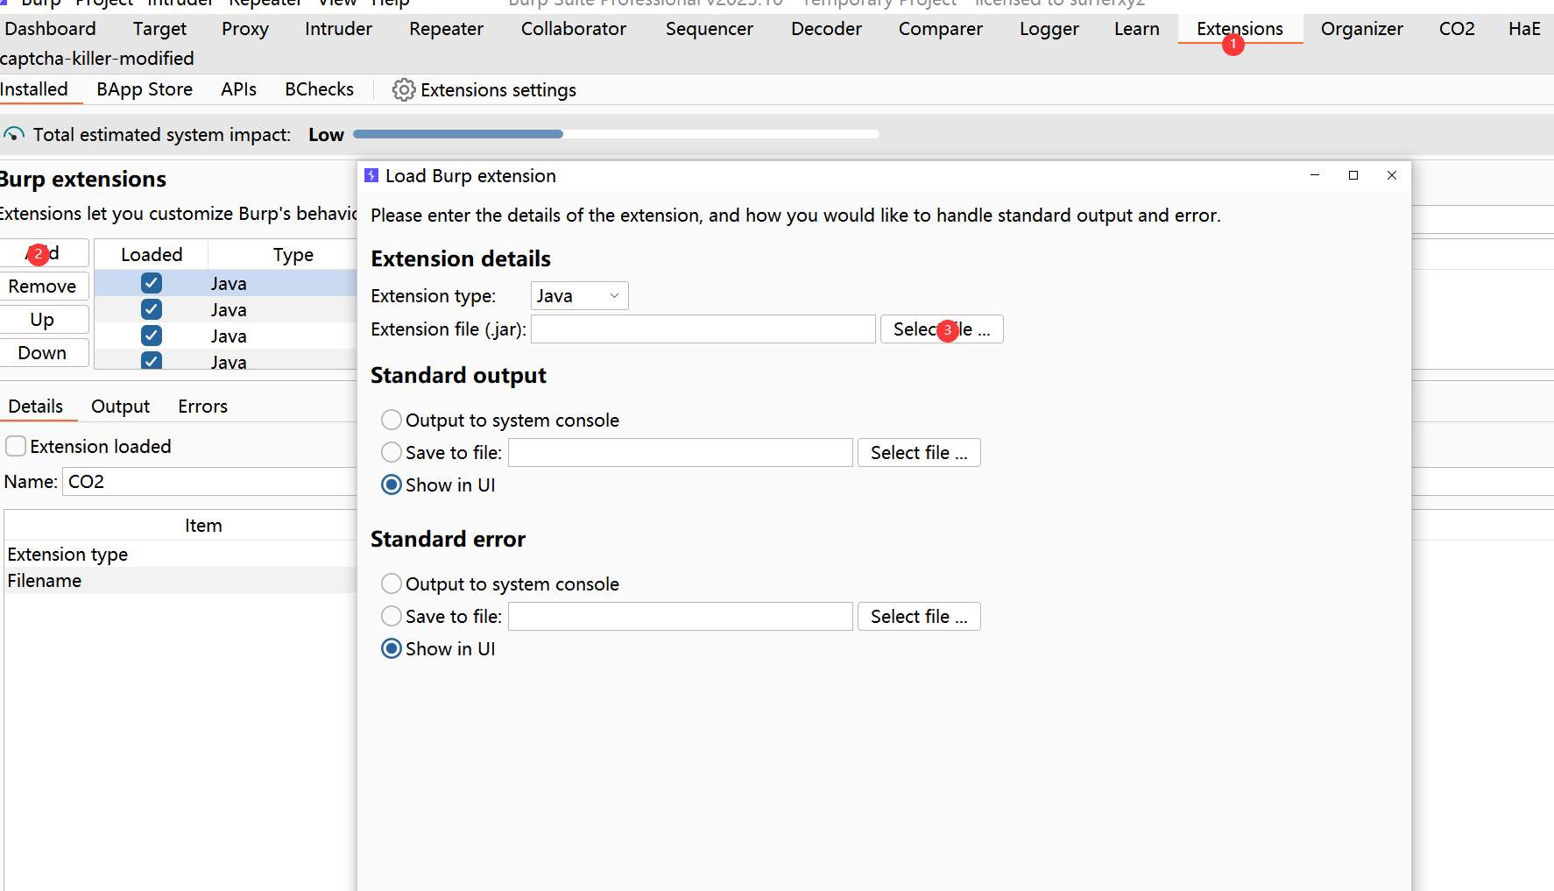Switch to the Target tab

(159, 29)
